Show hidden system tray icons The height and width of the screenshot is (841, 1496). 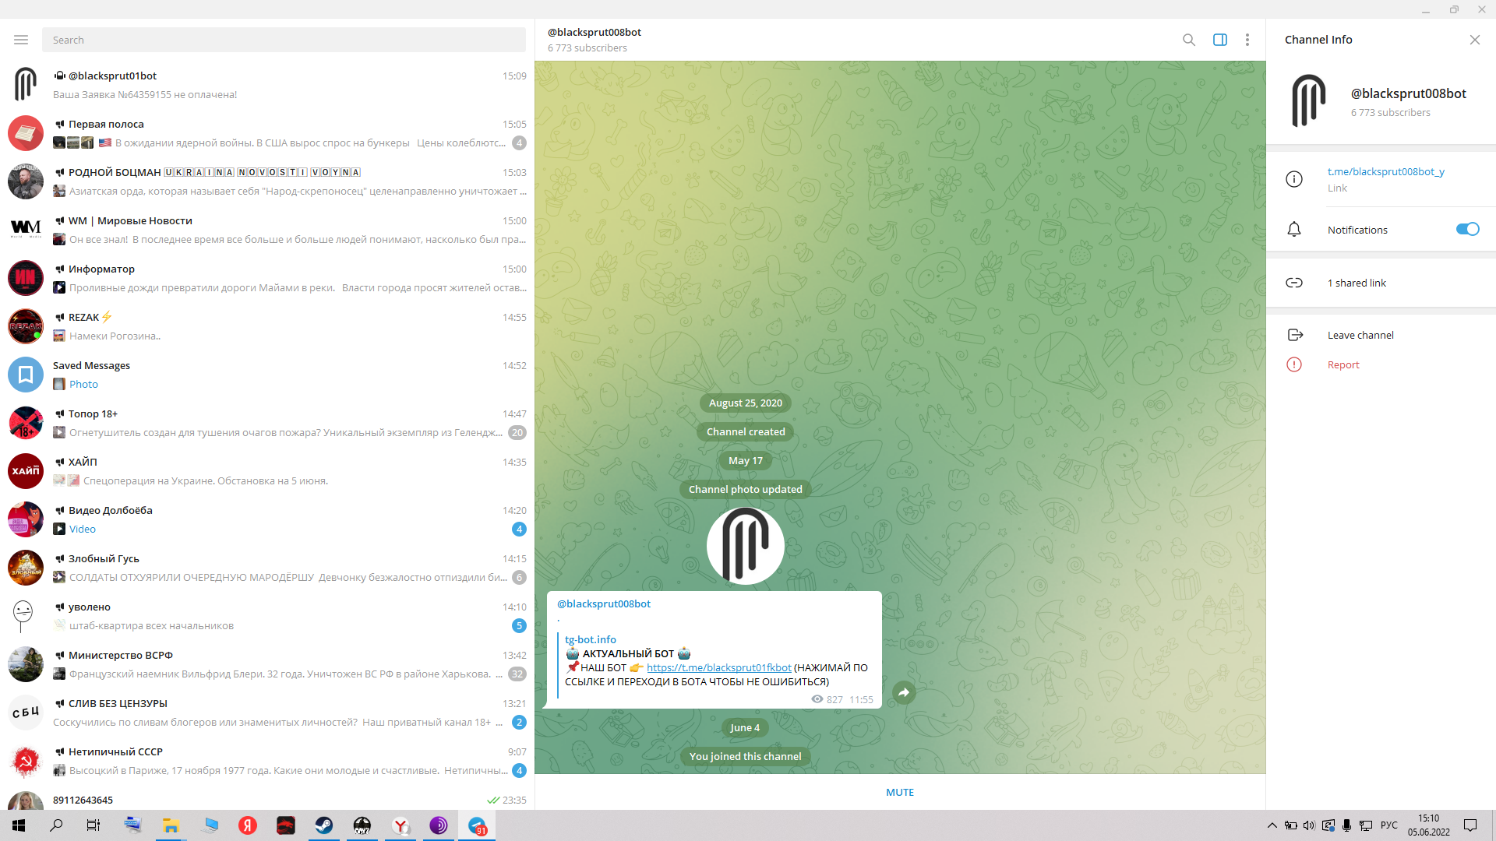[1272, 825]
